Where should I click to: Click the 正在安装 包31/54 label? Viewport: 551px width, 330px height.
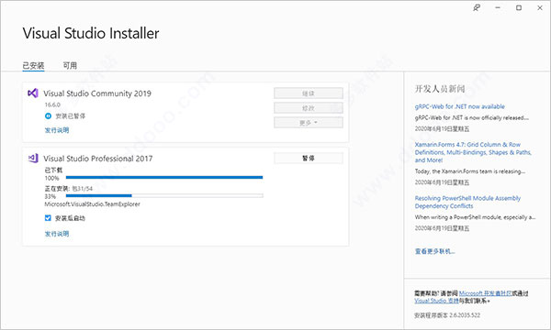point(69,188)
